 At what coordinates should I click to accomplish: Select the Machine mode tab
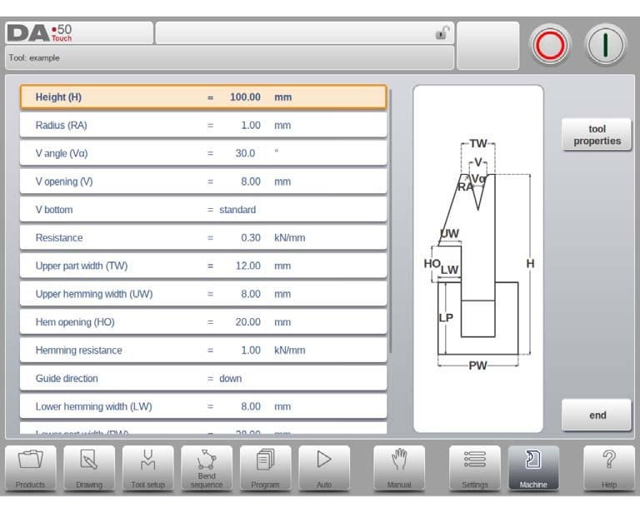point(533,468)
